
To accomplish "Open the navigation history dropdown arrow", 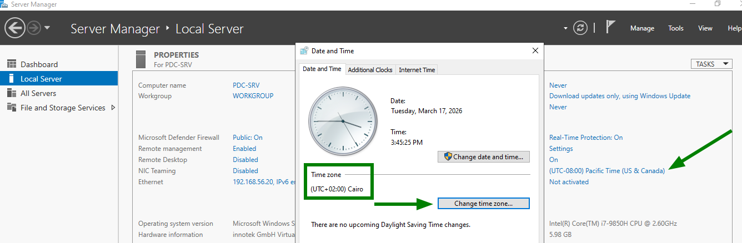I will [x=47, y=28].
